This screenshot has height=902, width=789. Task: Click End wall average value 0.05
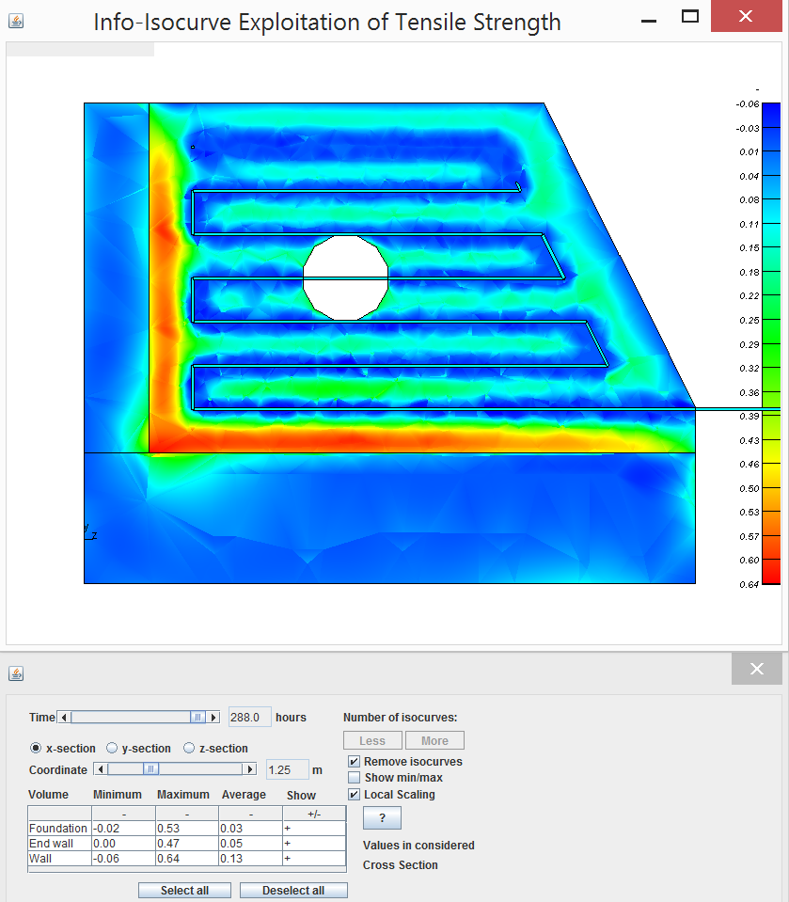(251, 844)
